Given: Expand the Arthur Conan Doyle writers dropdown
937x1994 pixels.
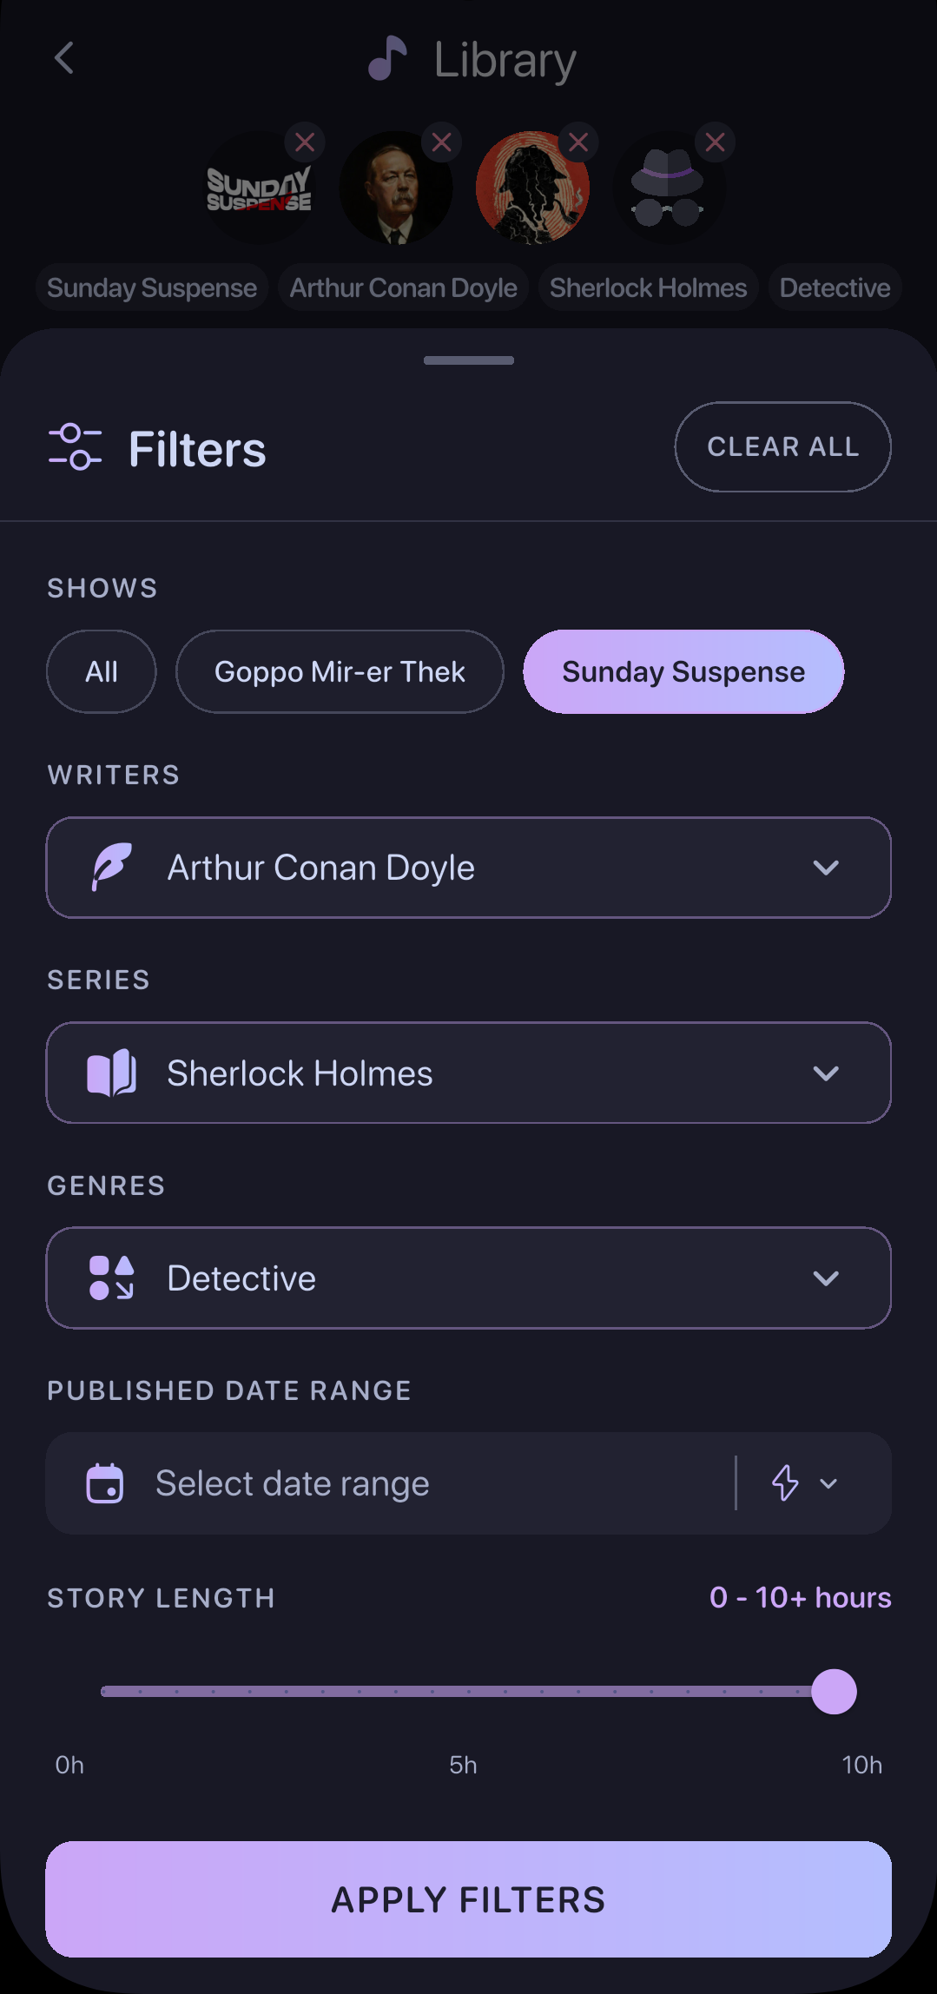Looking at the screenshot, I should pos(469,868).
